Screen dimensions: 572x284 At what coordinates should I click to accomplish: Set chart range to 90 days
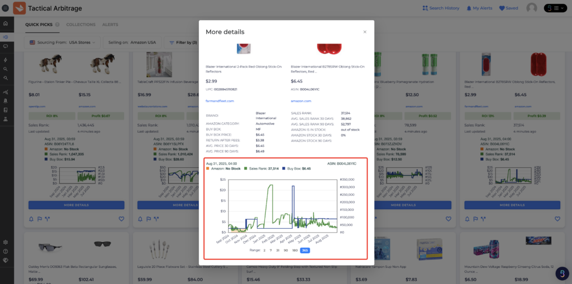[286, 251]
